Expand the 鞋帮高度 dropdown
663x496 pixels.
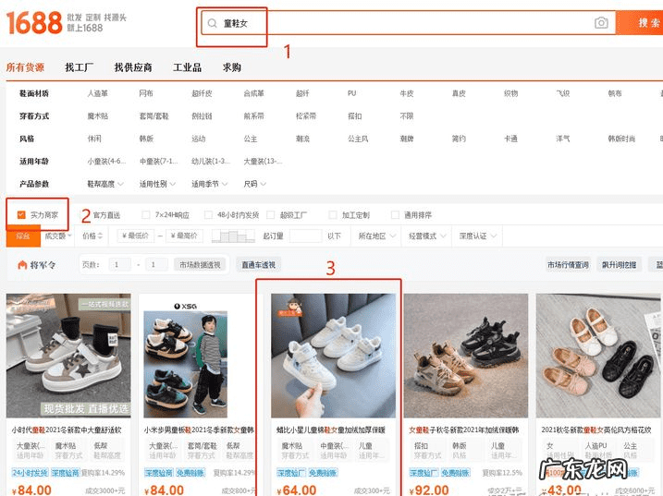coord(104,184)
